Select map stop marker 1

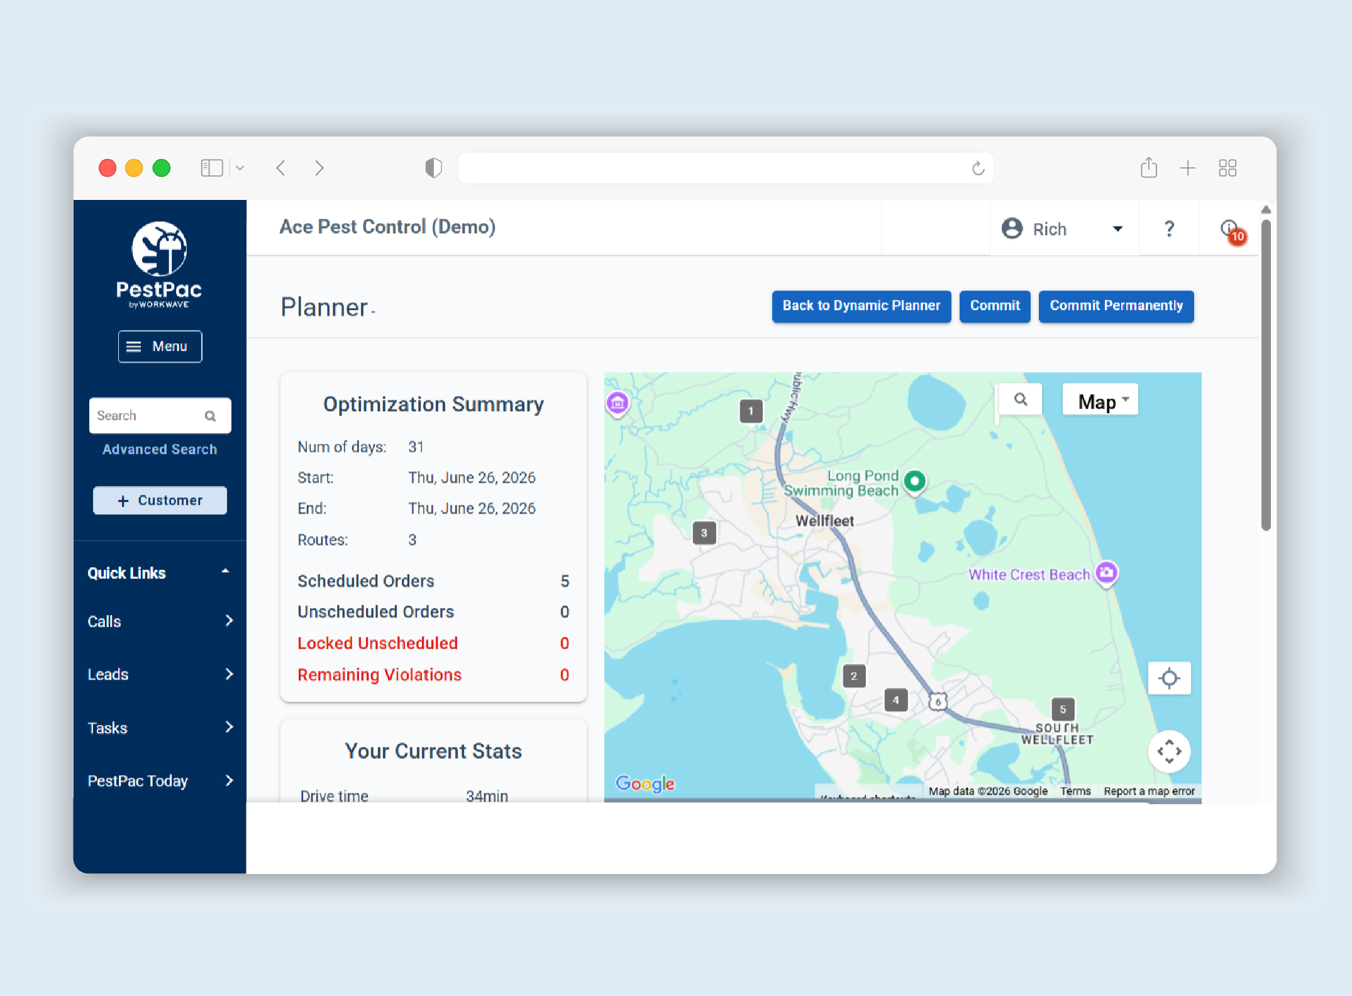point(751,411)
